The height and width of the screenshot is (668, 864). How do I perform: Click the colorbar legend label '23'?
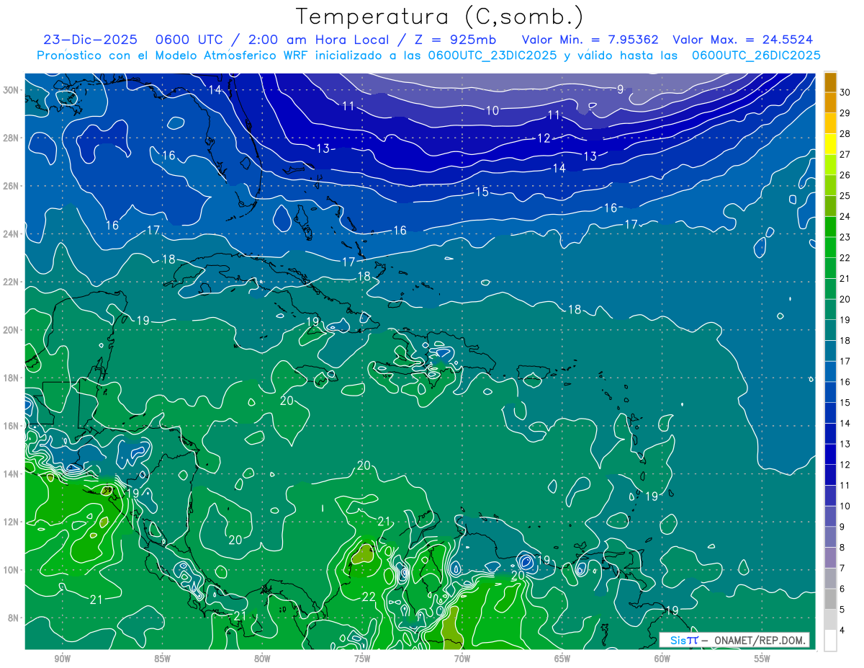845,237
